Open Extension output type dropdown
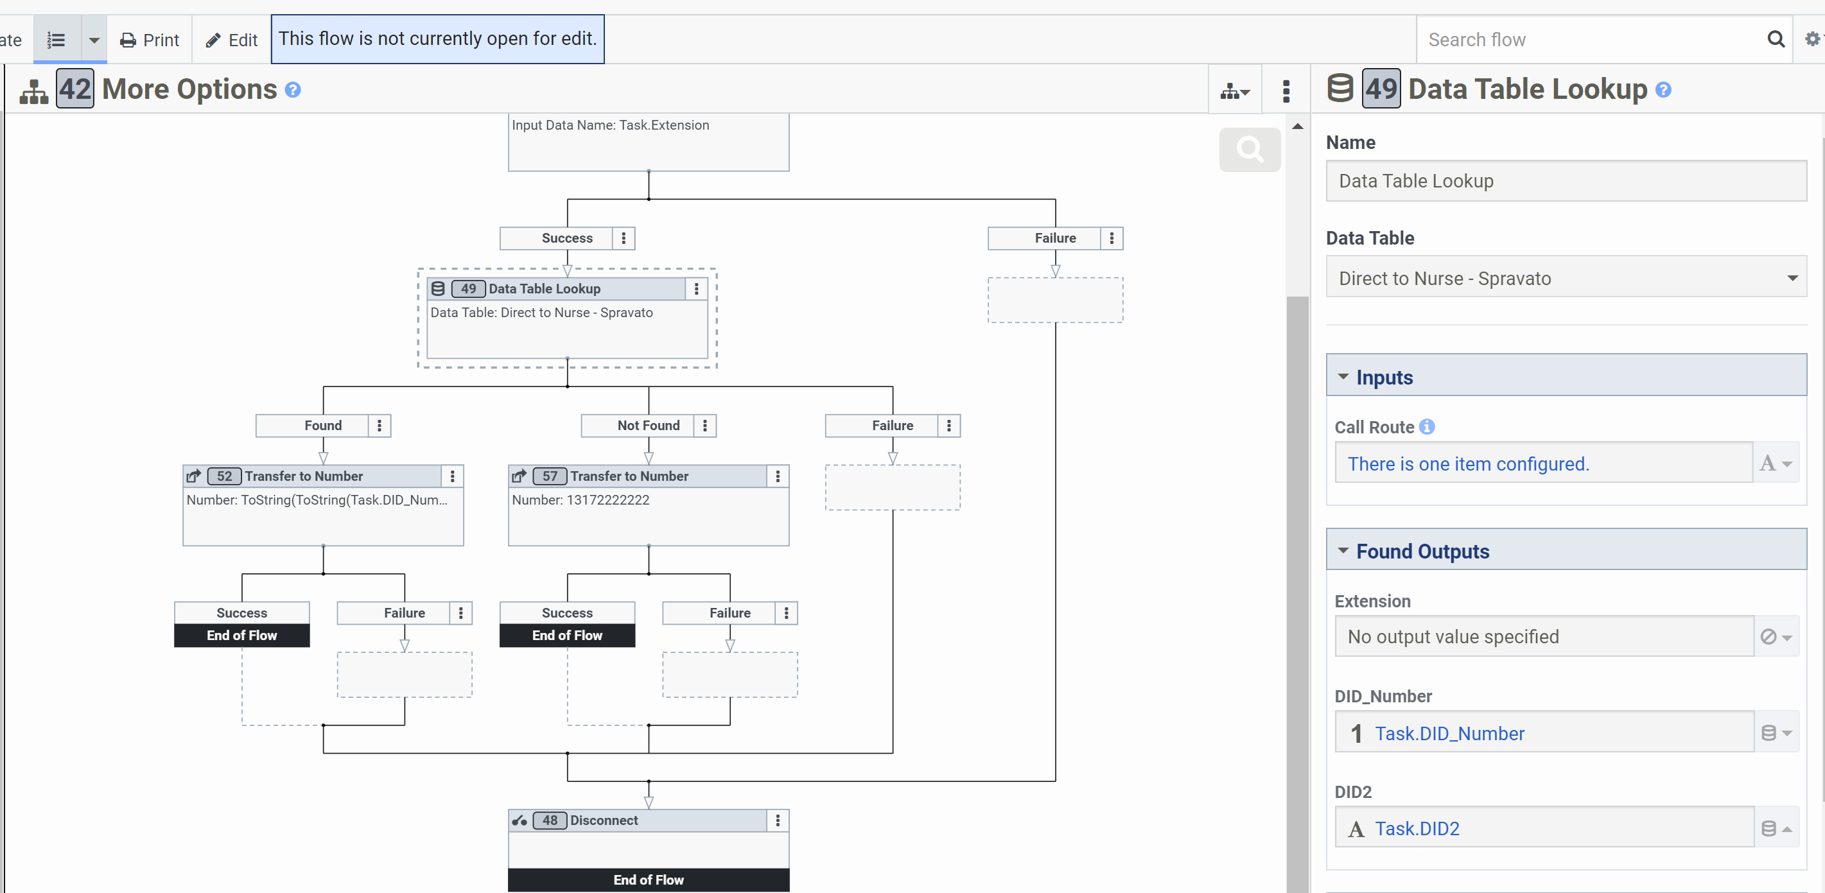The height and width of the screenshot is (893, 1825). pos(1777,637)
